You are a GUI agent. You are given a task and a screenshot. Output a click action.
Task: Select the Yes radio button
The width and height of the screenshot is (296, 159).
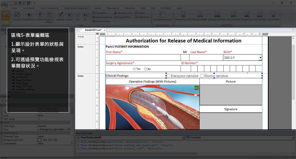(x=134, y=69)
